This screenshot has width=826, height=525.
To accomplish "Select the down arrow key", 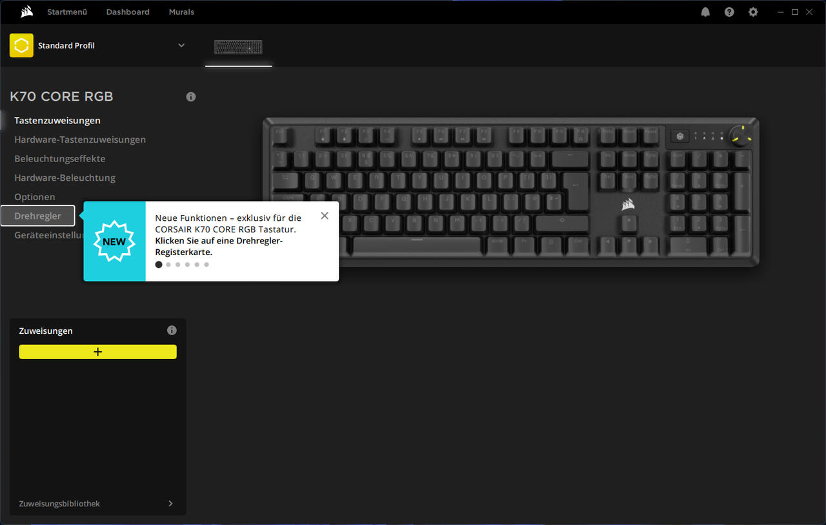I will point(629,246).
